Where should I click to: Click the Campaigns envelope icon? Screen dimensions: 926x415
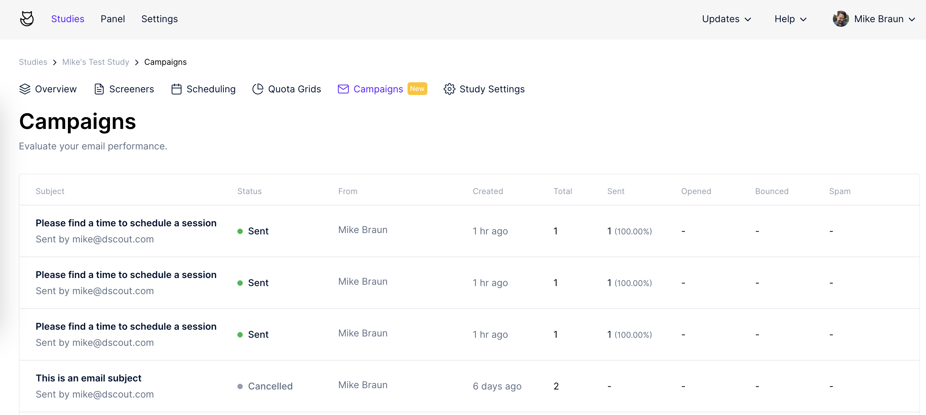(343, 89)
